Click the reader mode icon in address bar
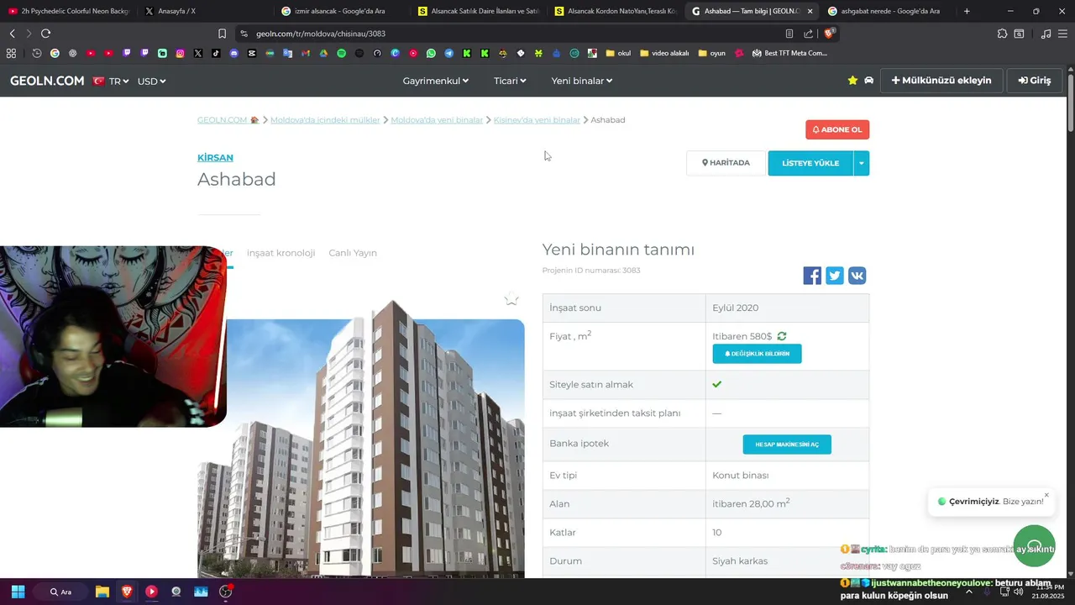Viewport: 1075px width, 605px height. pyautogui.click(x=789, y=34)
